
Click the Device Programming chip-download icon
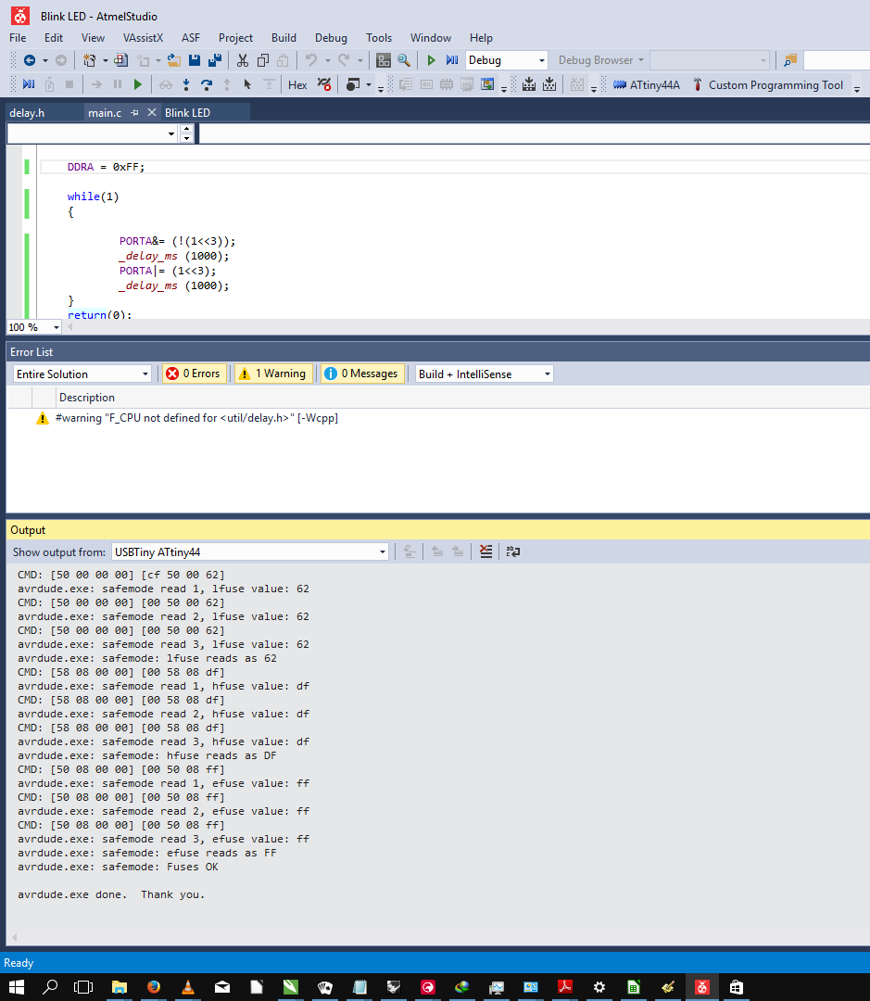(528, 84)
